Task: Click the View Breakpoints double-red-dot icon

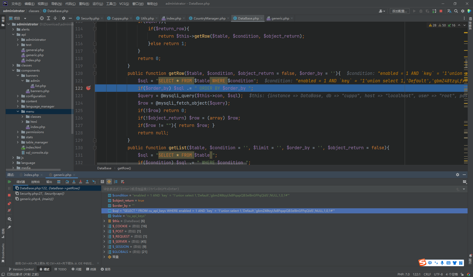Action: 9,204
